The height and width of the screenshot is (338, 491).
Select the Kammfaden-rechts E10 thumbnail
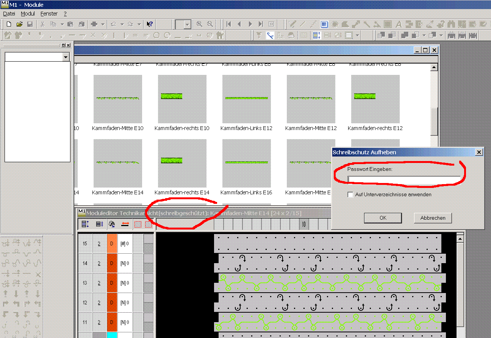coord(182,99)
